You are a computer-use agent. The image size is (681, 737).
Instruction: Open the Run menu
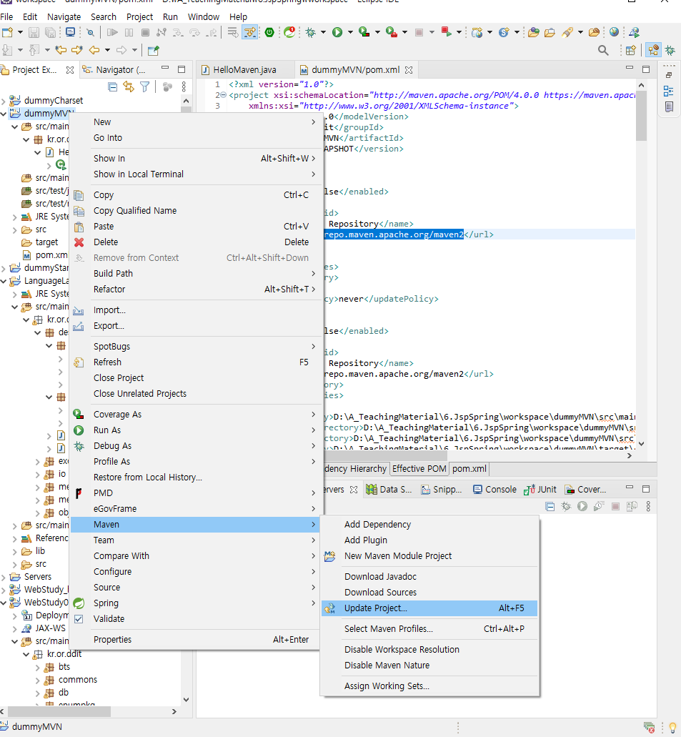point(170,17)
